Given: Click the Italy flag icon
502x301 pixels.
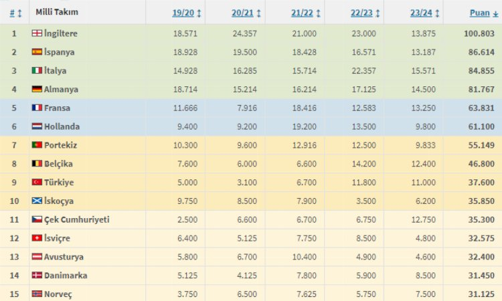Looking at the screenshot, I should tap(37, 70).
